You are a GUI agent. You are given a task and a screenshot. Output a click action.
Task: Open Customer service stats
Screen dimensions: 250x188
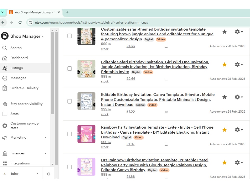[x=25, y=126]
